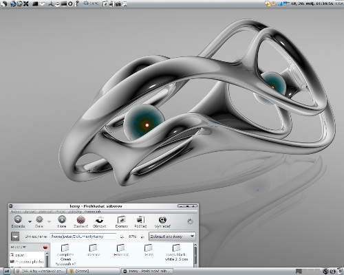Viewport: 344px width, 275px height.
Task: Click the location path input field
Action: pyautogui.click(x=83, y=236)
